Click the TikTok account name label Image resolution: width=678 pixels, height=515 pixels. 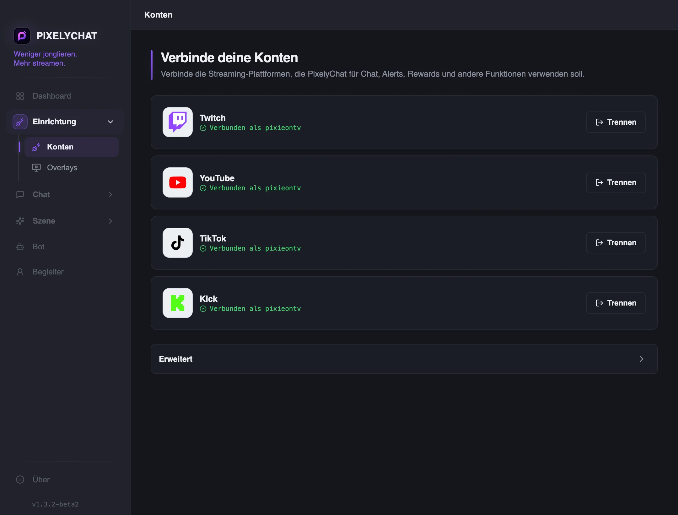213,239
